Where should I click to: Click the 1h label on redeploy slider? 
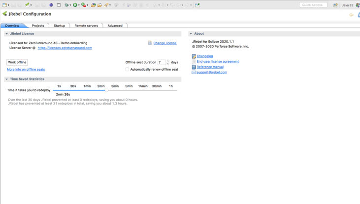pyautogui.click(x=171, y=86)
